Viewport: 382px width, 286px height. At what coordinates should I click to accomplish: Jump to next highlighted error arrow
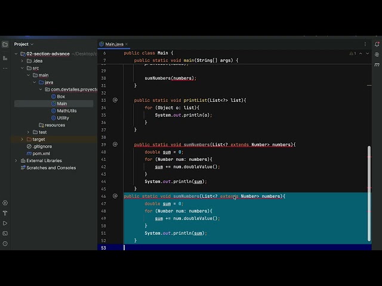click(x=368, y=54)
